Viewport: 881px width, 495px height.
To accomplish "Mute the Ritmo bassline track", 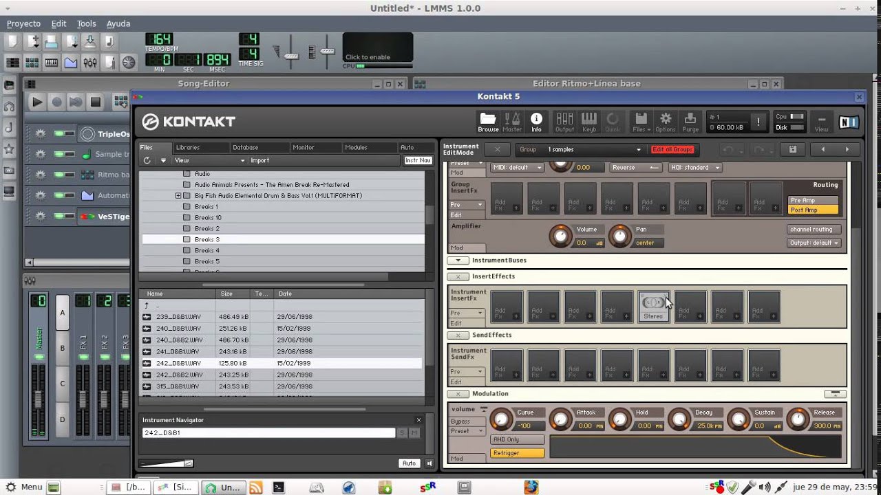I will coord(61,175).
